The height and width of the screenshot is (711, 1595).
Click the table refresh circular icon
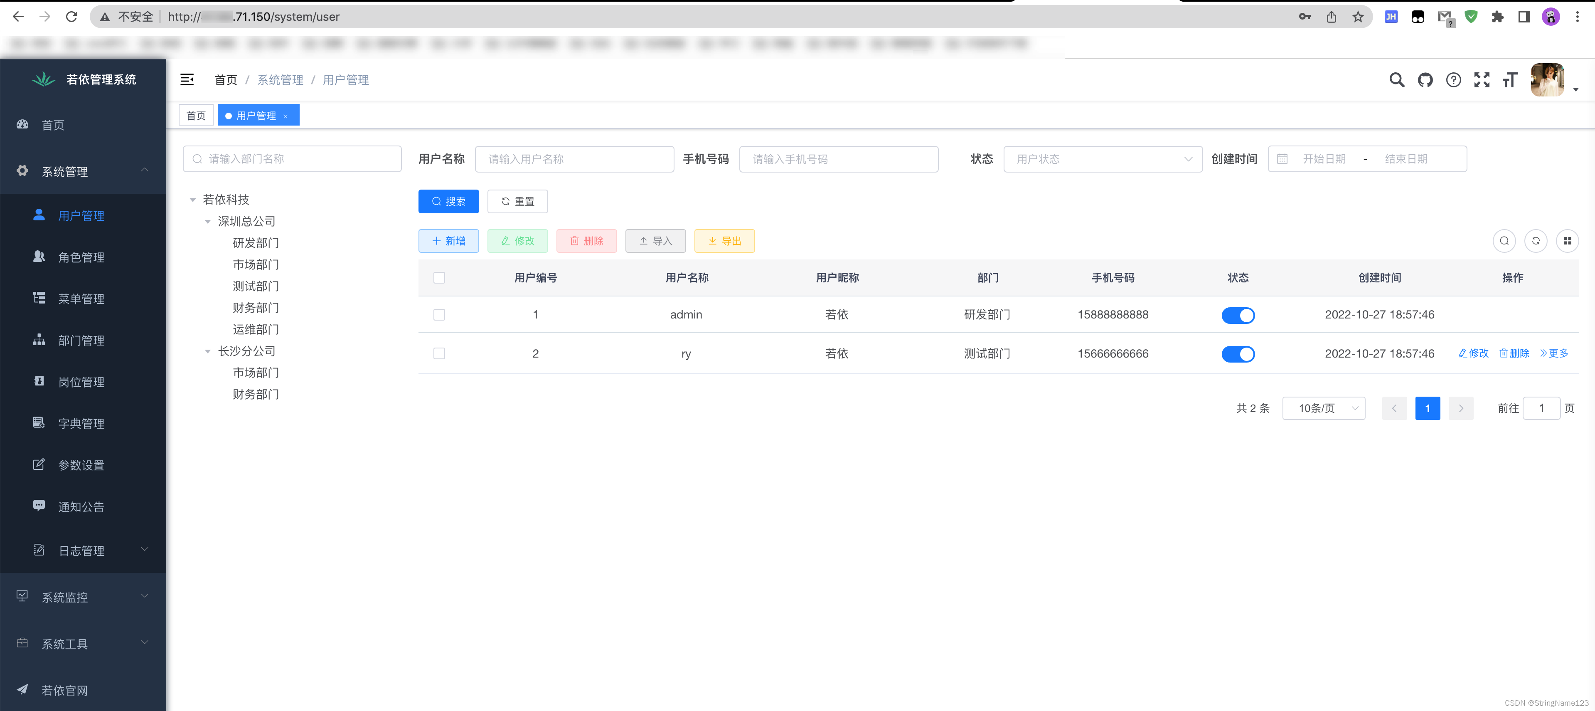coord(1536,241)
